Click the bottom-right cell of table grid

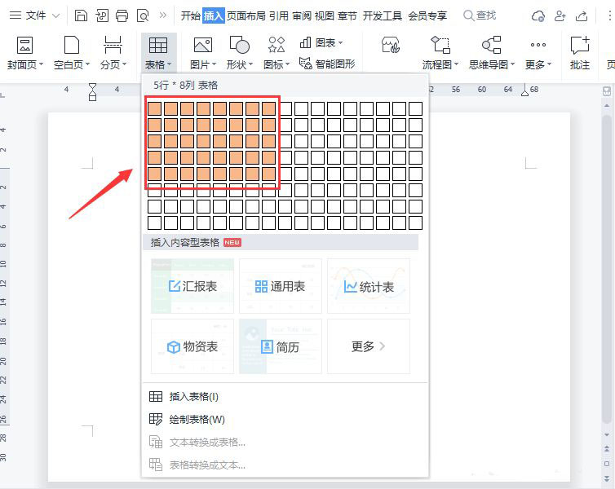coord(415,222)
